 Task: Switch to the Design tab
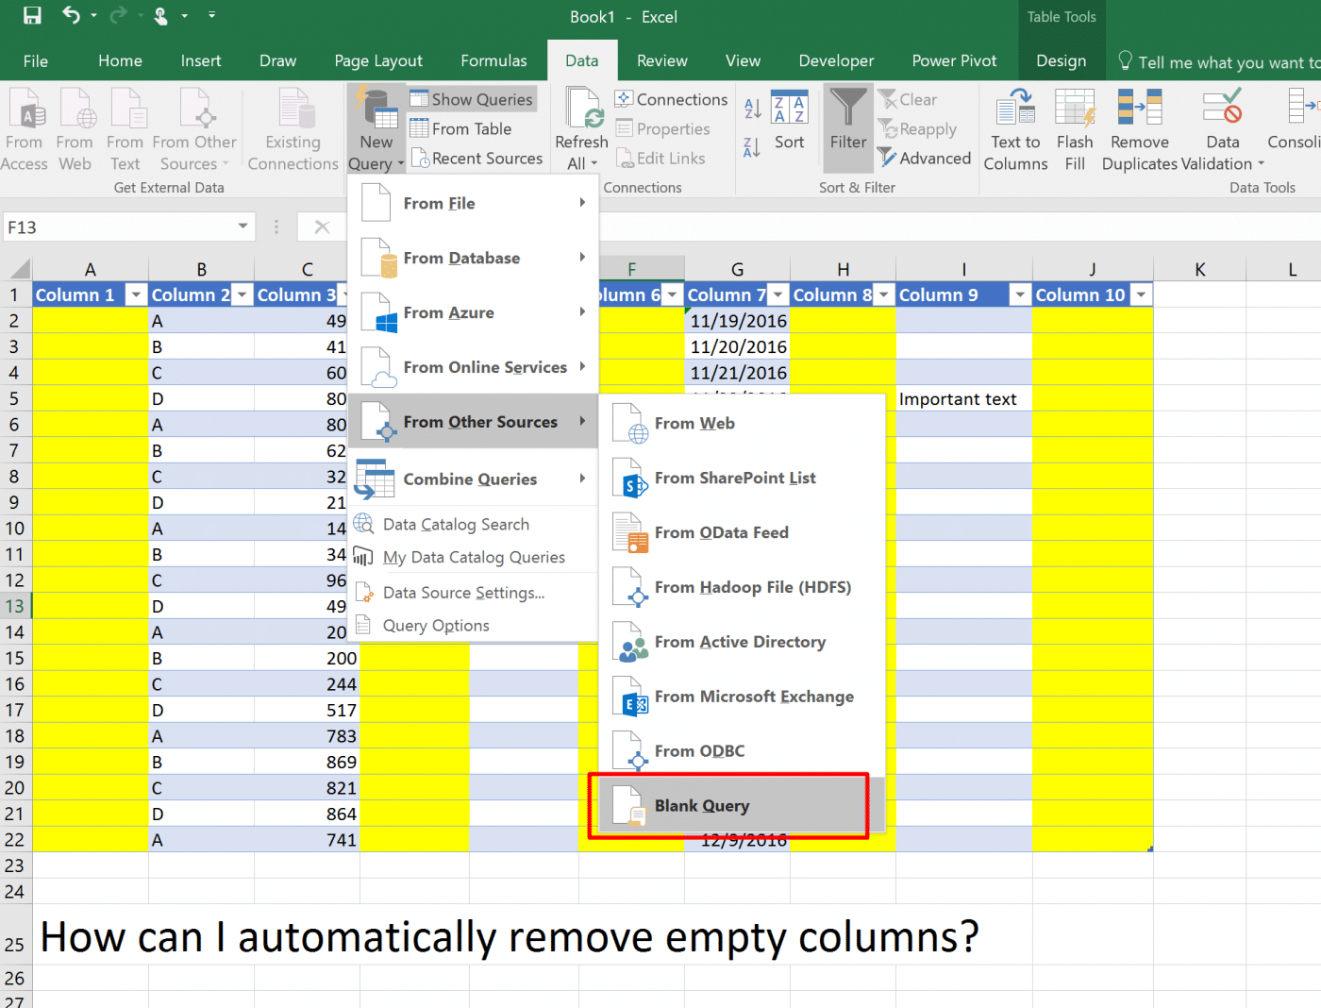(x=1061, y=60)
